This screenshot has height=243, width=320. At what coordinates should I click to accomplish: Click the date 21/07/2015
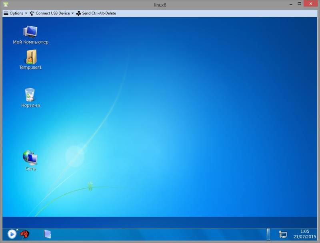point(305,237)
